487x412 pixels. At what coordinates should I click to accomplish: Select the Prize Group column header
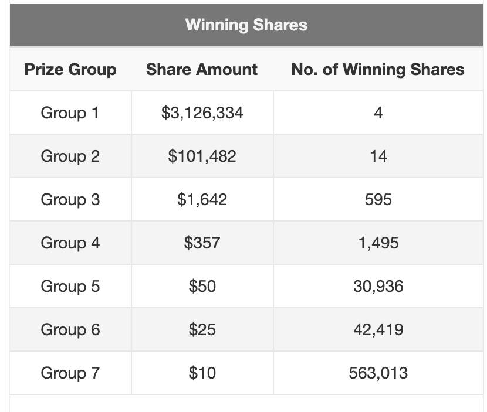pyautogui.click(x=70, y=70)
